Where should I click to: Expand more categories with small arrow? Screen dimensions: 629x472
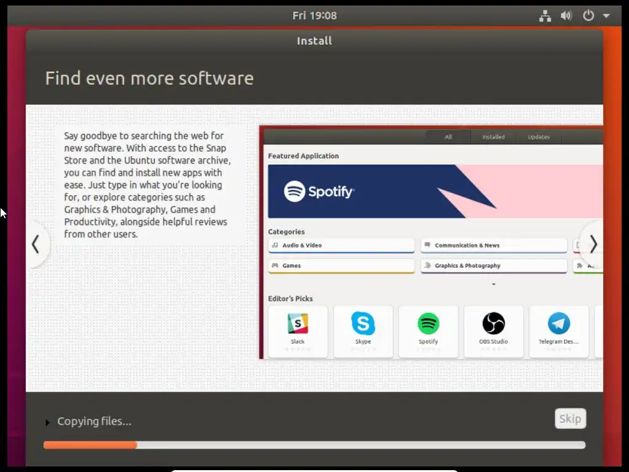point(494,284)
